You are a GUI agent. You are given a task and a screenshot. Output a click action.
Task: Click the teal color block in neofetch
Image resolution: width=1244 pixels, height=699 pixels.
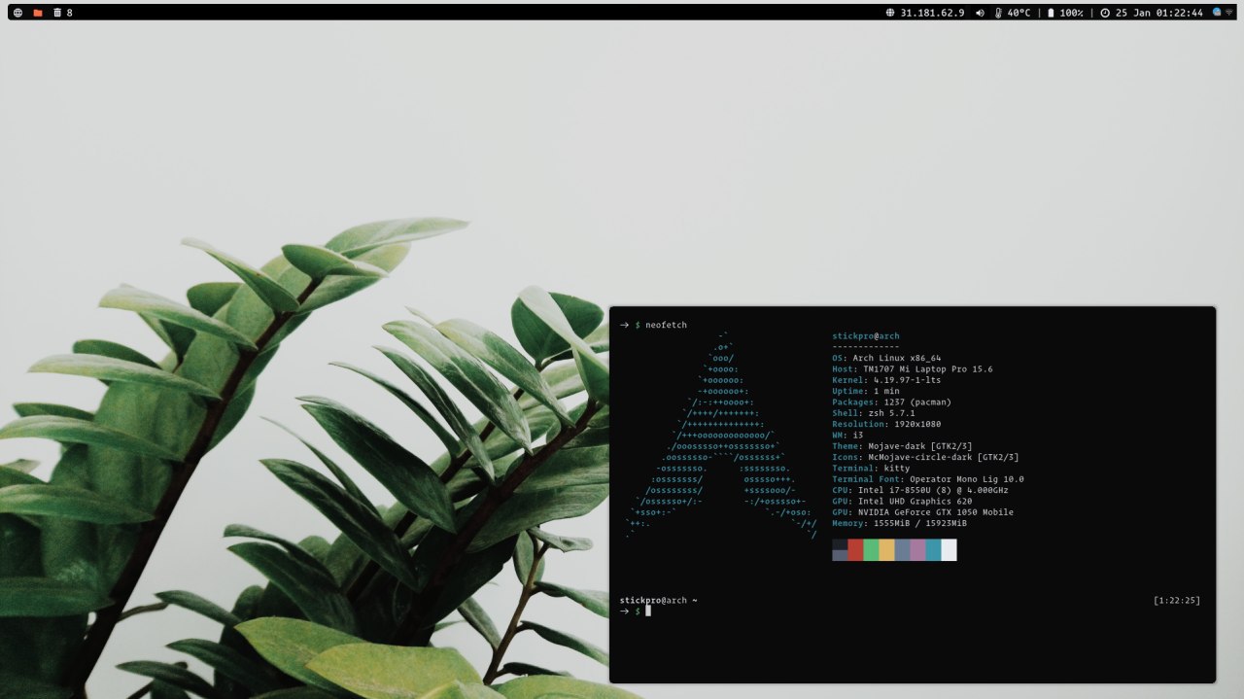point(933,550)
